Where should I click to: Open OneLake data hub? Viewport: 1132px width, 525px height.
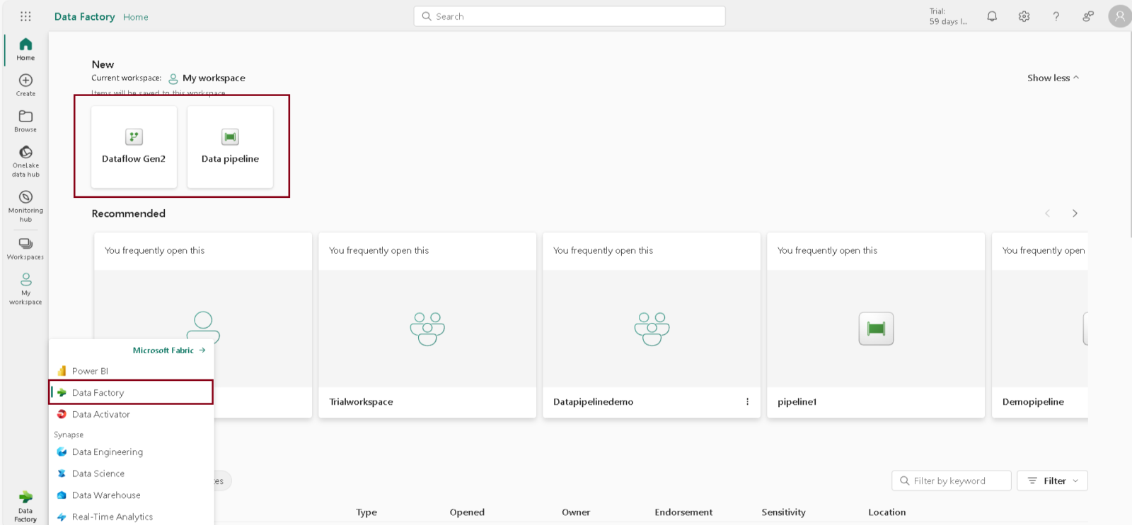click(25, 162)
